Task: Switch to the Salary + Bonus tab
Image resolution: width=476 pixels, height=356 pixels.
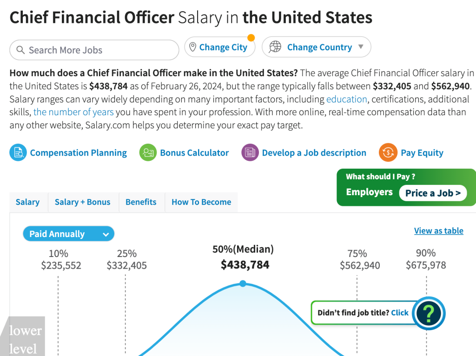Action: (x=82, y=202)
